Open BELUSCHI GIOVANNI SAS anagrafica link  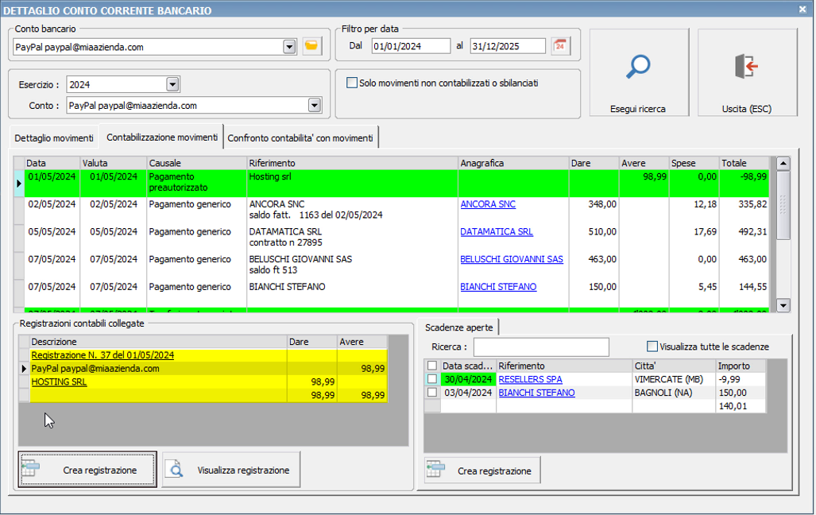(x=512, y=259)
